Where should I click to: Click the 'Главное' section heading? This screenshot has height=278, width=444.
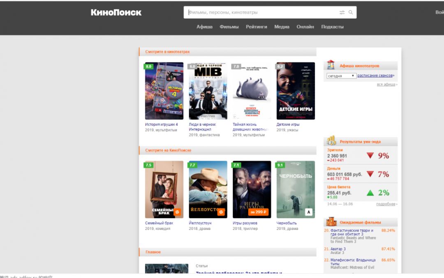pyautogui.click(x=153, y=252)
